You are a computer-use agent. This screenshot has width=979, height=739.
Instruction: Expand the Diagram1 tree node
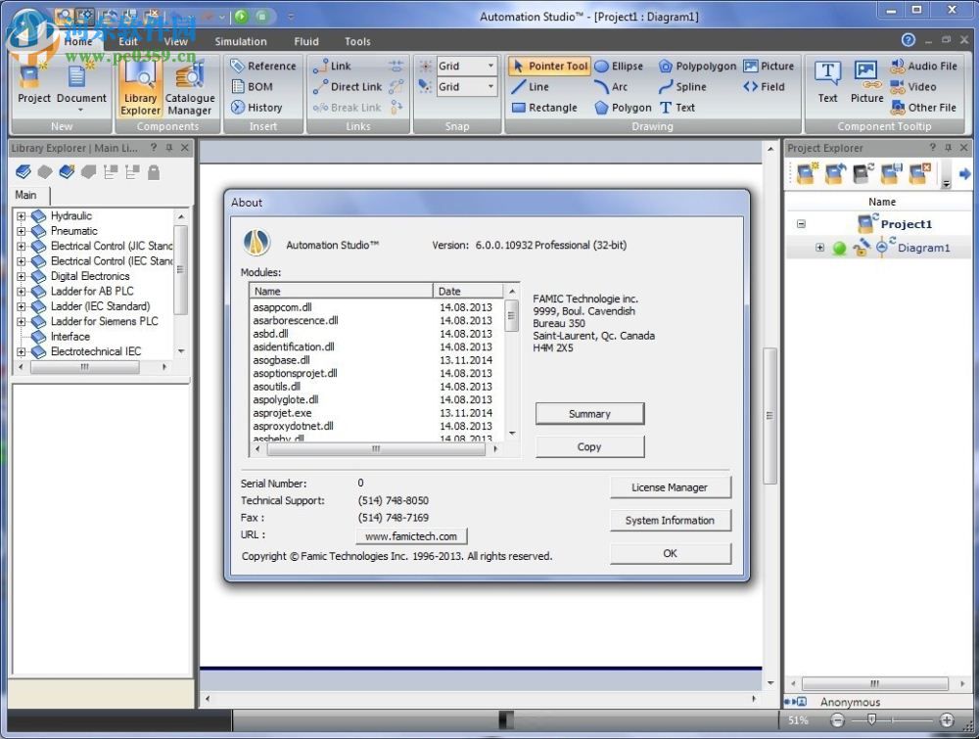tap(819, 248)
